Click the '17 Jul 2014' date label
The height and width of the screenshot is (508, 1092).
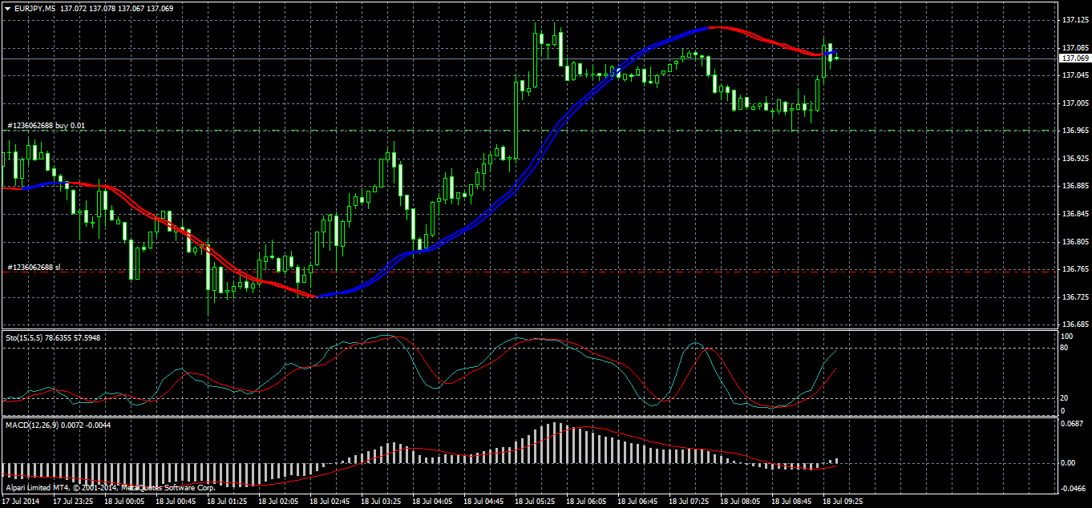pos(19,501)
